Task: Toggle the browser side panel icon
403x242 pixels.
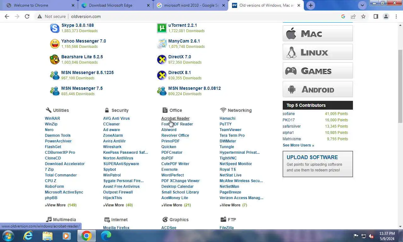Action: [376, 16]
